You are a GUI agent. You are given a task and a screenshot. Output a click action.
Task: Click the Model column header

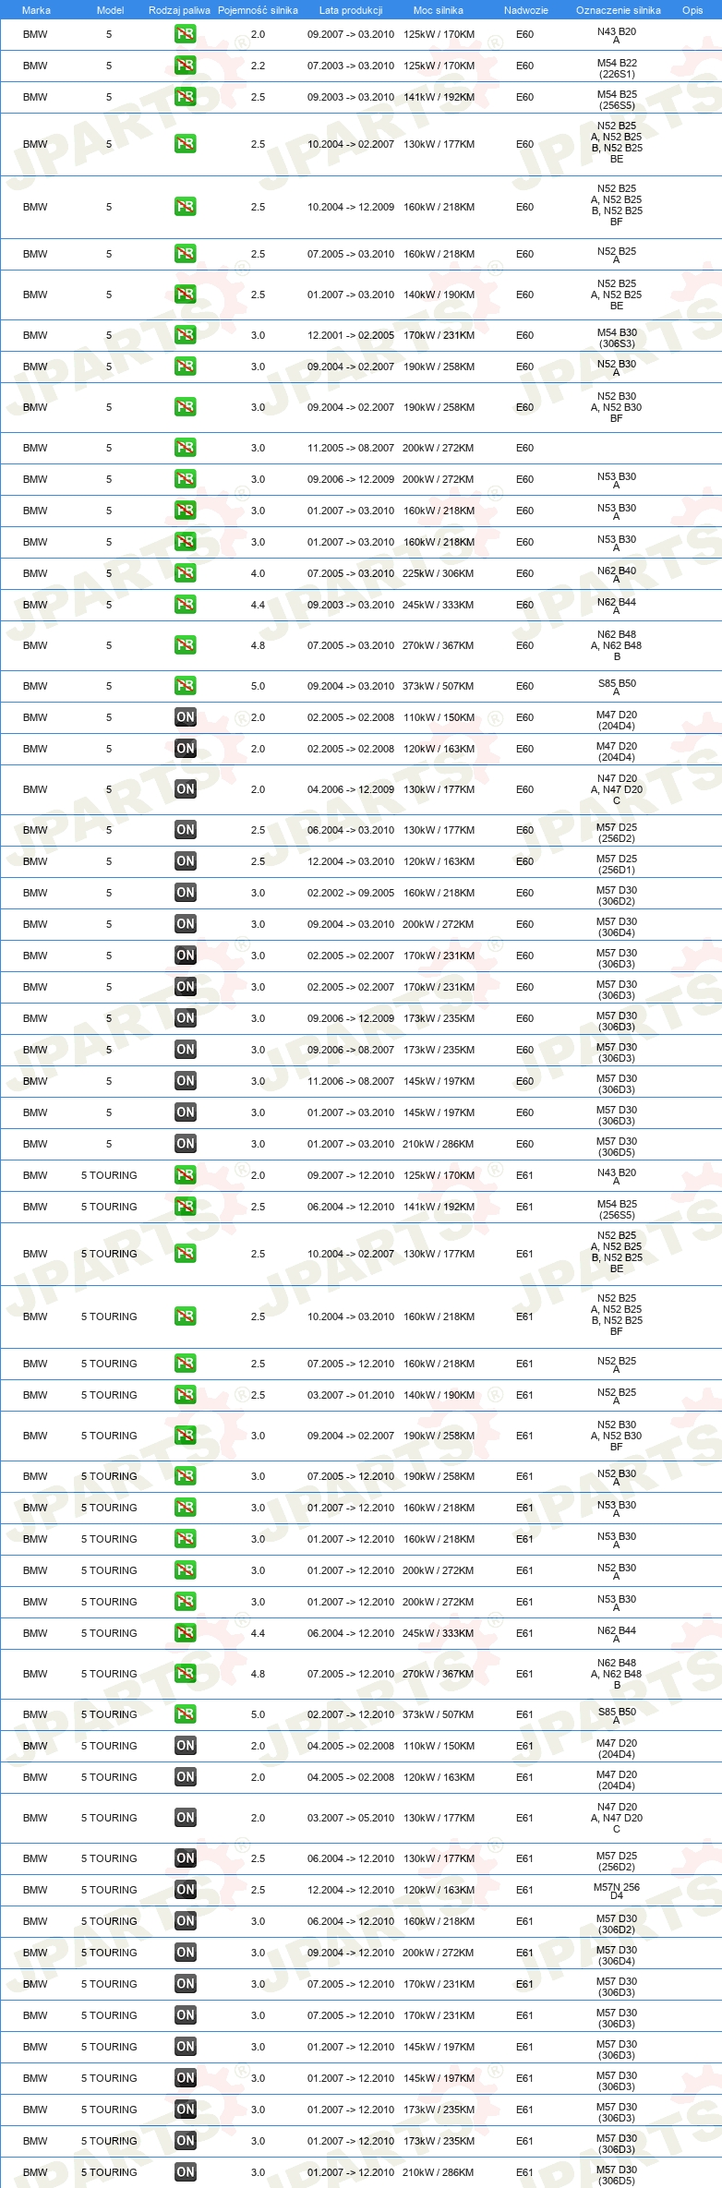point(110,10)
